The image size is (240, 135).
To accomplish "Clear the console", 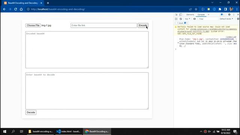I will tap(181, 19).
